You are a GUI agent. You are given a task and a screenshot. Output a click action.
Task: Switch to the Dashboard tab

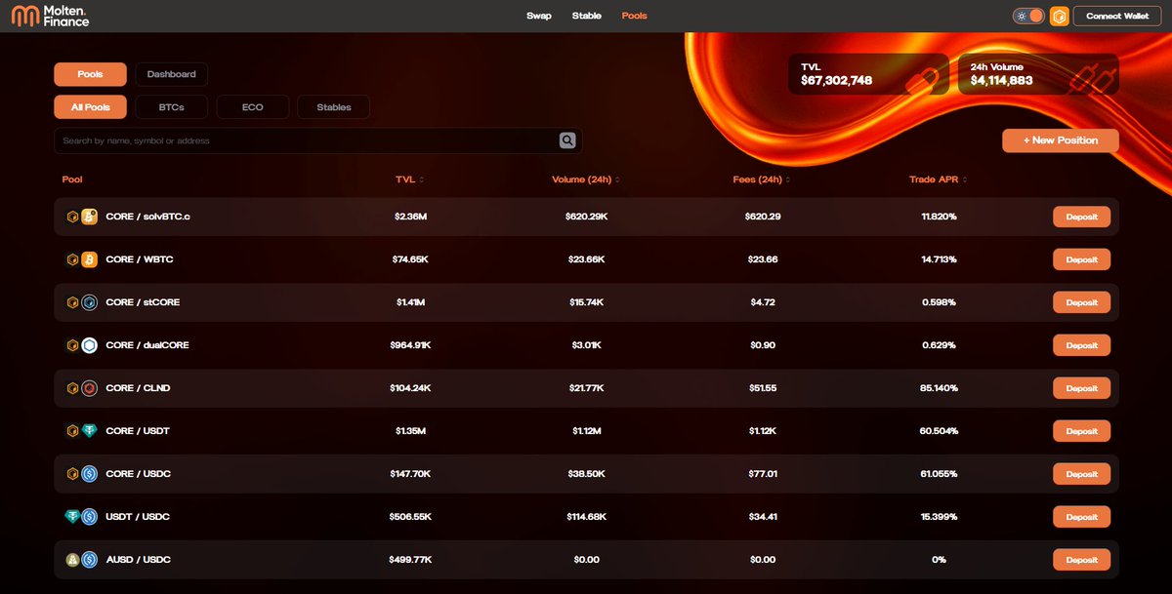pyautogui.click(x=171, y=74)
